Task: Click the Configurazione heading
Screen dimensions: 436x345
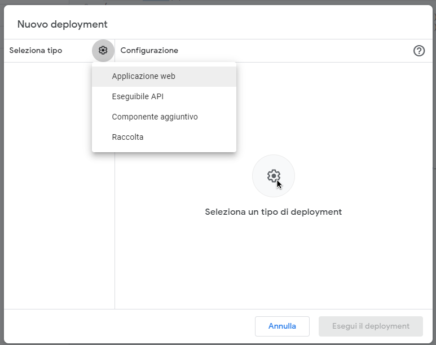Action: click(149, 51)
